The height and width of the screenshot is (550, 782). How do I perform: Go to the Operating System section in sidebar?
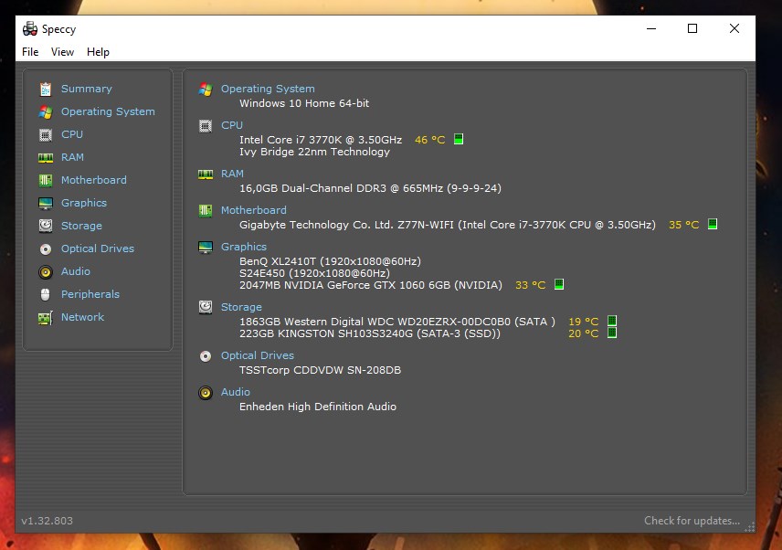tap(108, 111)
